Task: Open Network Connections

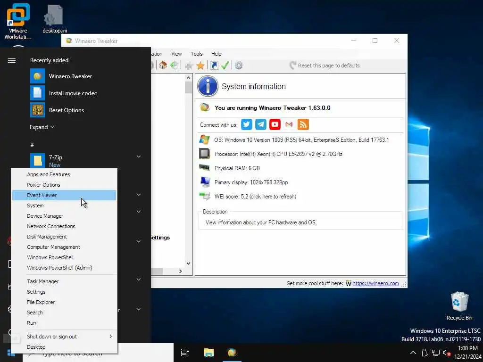Action: (x=64, y=226)
